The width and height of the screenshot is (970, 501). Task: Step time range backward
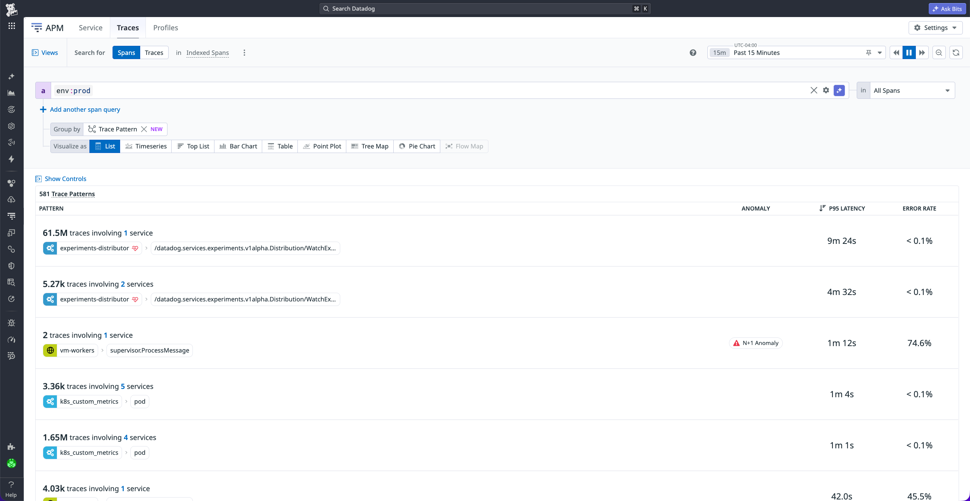point(896,53)
